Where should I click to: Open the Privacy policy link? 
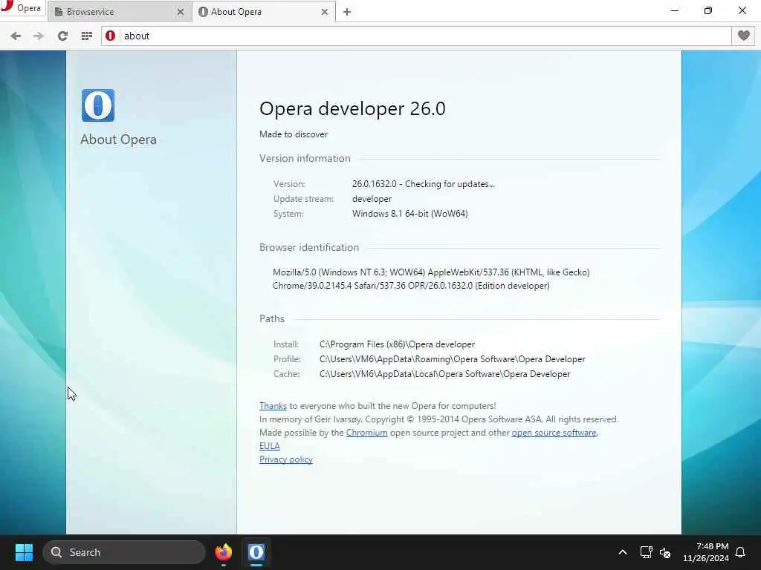pyautogui.click(x=286, y=459)
